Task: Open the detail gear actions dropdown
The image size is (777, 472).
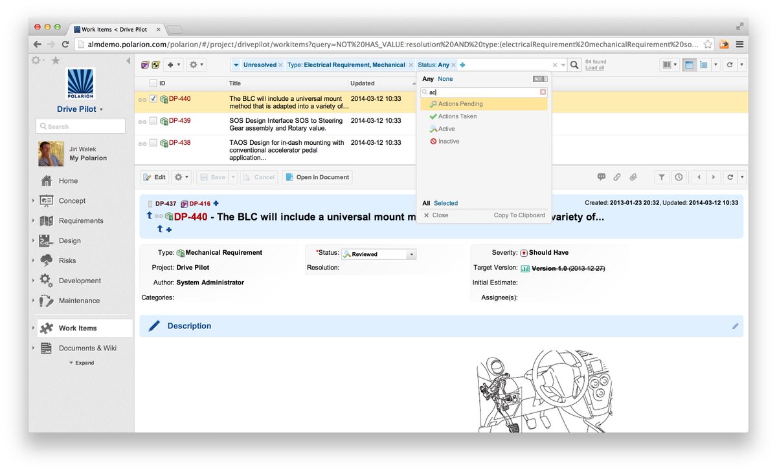Action: point(182,177)
